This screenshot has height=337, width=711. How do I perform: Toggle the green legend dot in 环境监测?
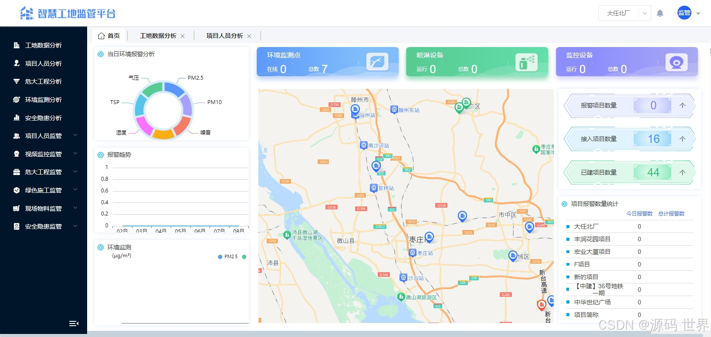(244, 257)
